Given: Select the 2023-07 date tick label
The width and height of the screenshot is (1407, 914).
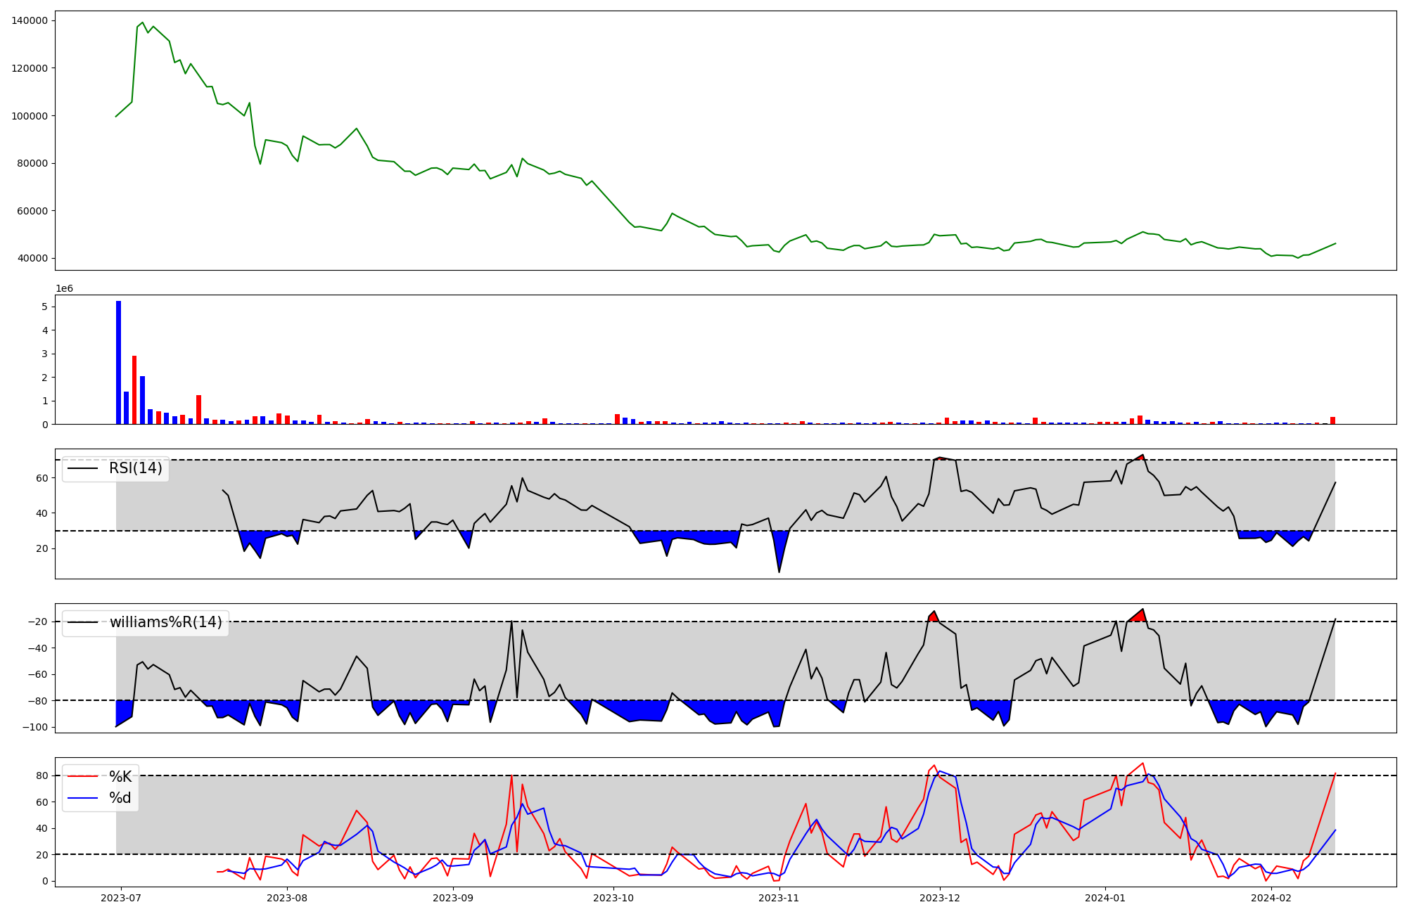Looking at the screenshot, I should click(121, 898).
